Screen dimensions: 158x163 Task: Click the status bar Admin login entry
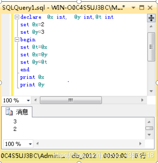33,156
